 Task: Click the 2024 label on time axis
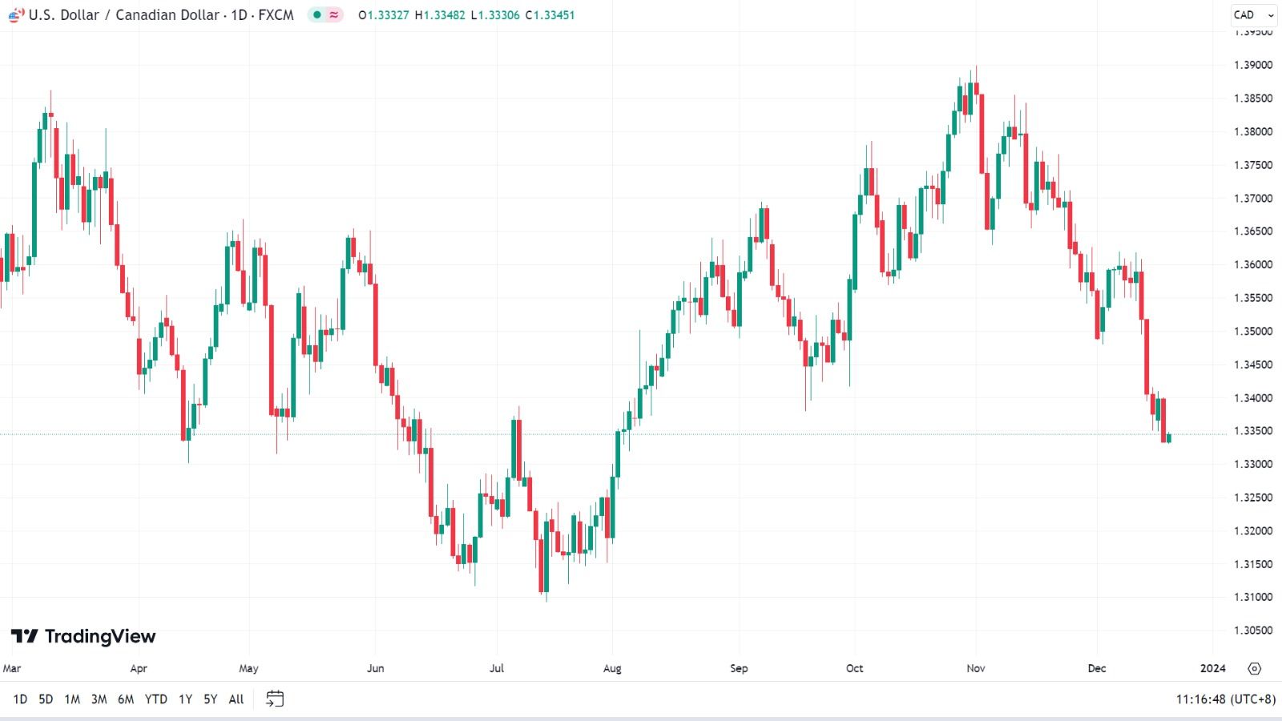1213,668
